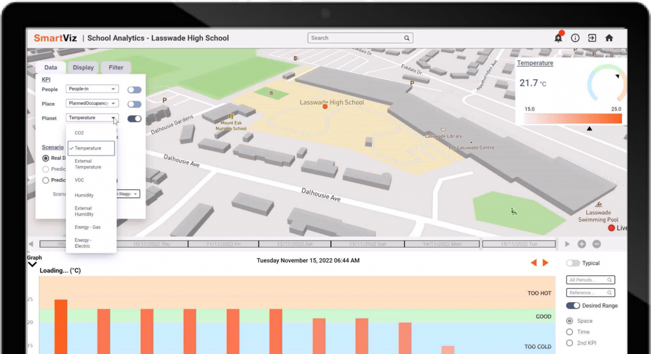The height and width of the screenshot is (354, 651).
Task: Click the info icon in header
Action: click(x=575, y=38)
